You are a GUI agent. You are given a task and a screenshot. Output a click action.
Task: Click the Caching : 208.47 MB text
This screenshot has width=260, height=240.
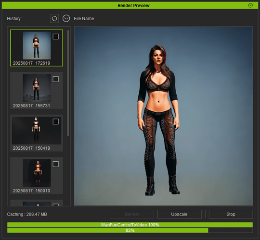(27, 215)
